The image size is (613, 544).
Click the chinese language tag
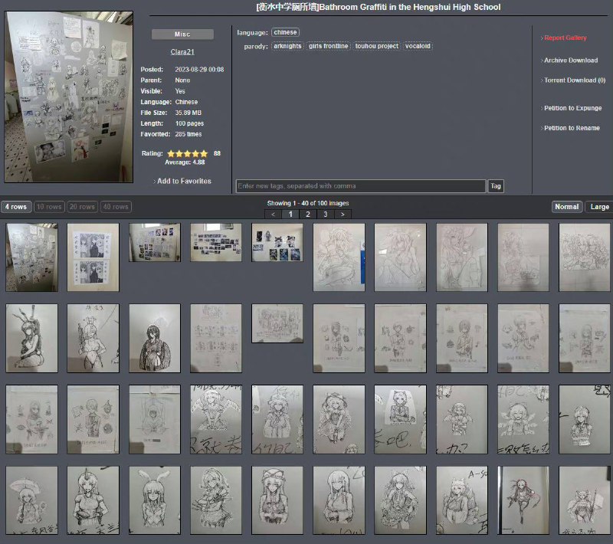pyautogui.click(x=285, y=32)
